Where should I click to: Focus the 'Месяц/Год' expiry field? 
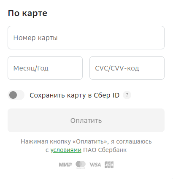tap(45, 68)
